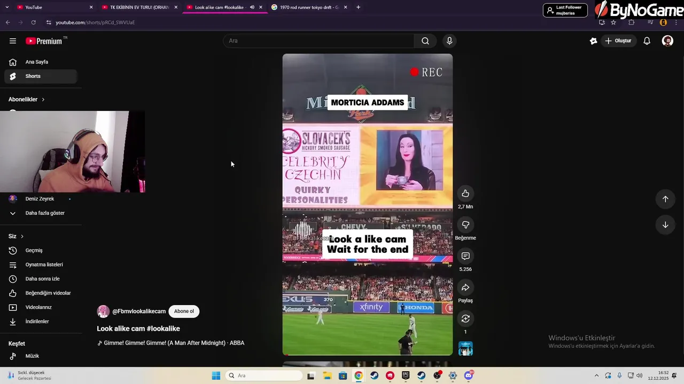Share the Short via Paylaş
Screen dimensions: 684x384
coord(465,287)
